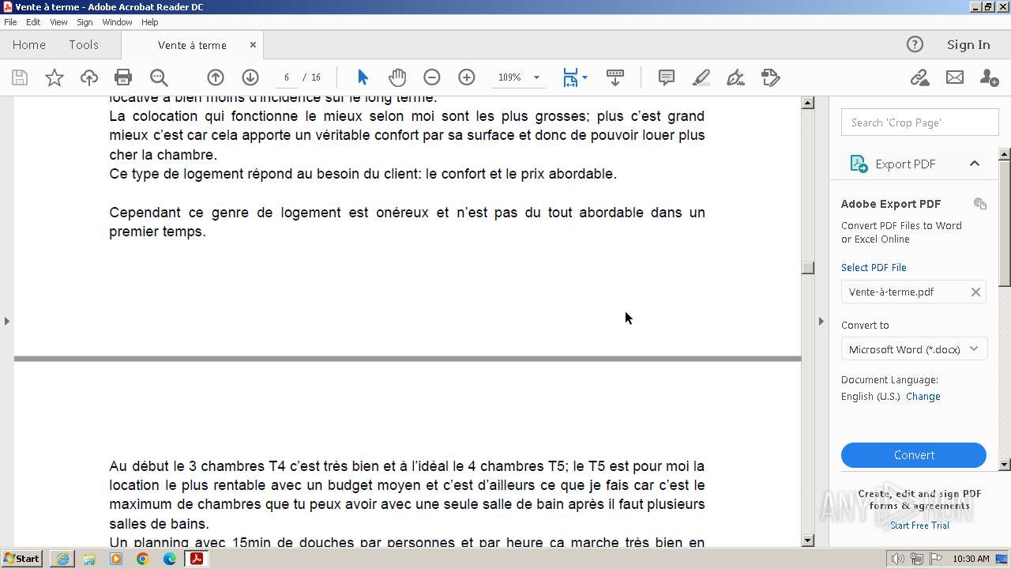
Task: Open the File menu
Action: tap(10, 22)
